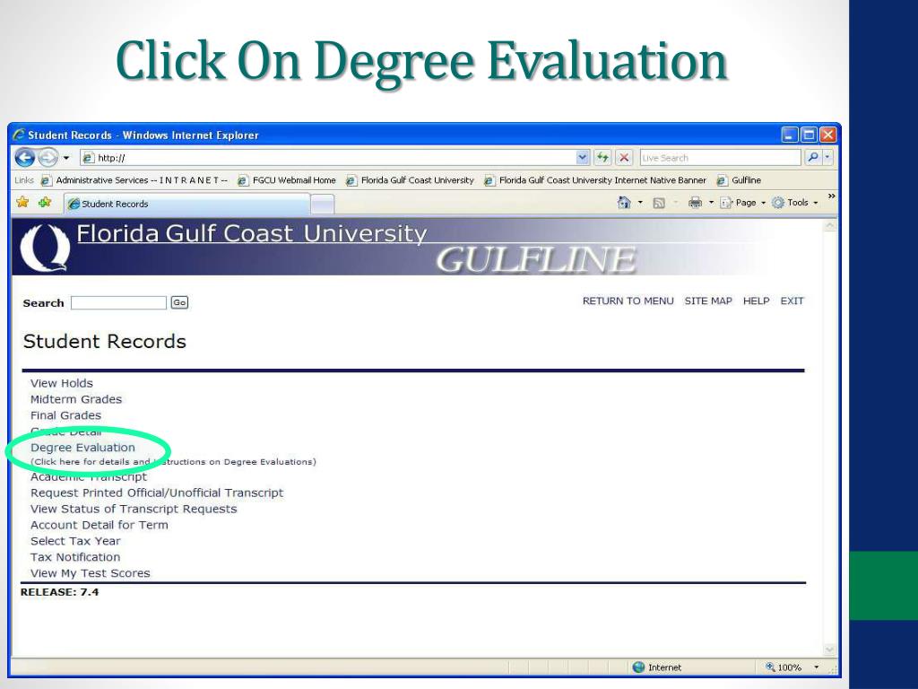The height and width of the screenshot is (689, 918).
Task: Click RETURN TO MENU link
Action: [x=628, y=301]
